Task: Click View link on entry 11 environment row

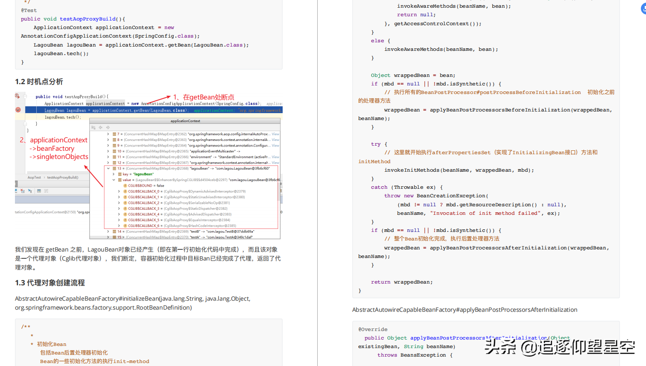Action: (275, 157)
